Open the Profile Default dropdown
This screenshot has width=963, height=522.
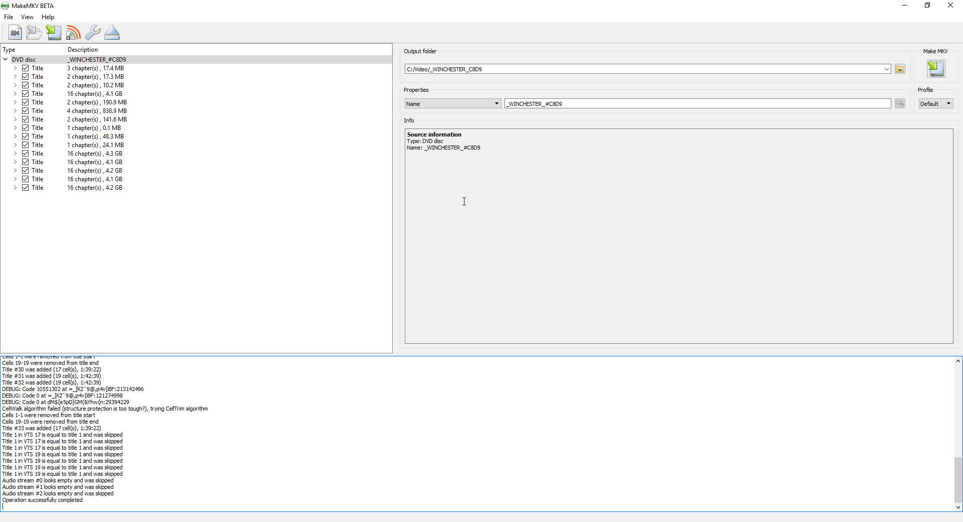(936, 104)
